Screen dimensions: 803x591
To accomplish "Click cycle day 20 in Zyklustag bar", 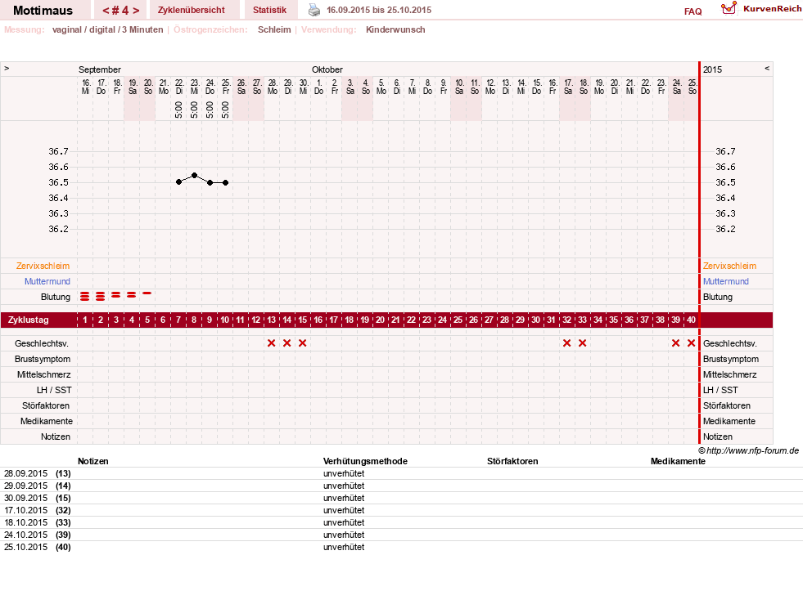I will [x=380, y=320].
